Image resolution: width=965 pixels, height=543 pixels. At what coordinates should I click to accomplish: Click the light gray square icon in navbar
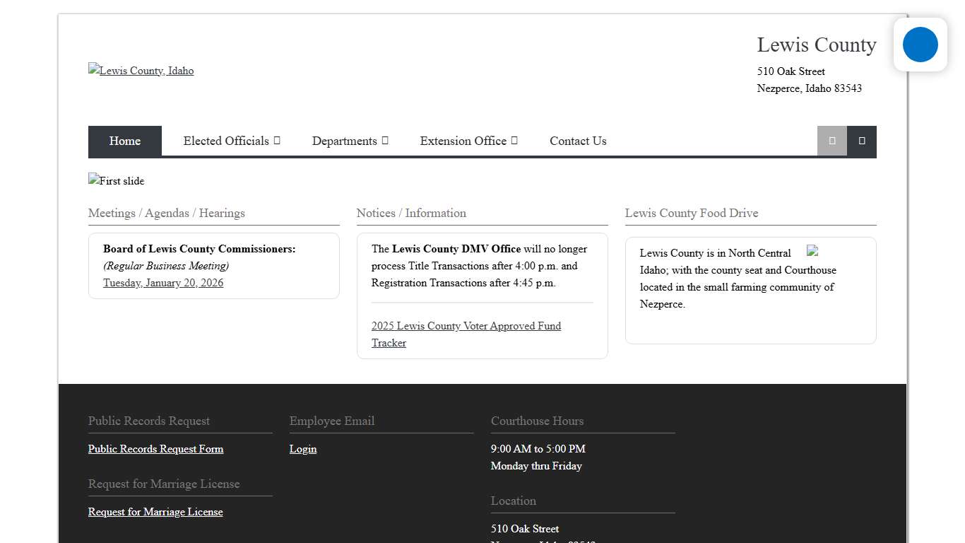click(x=831, y=141)
